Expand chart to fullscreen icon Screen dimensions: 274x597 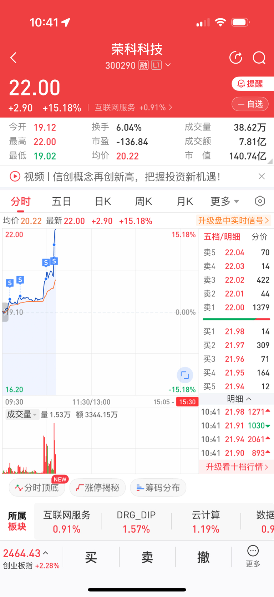click(185, 375)
